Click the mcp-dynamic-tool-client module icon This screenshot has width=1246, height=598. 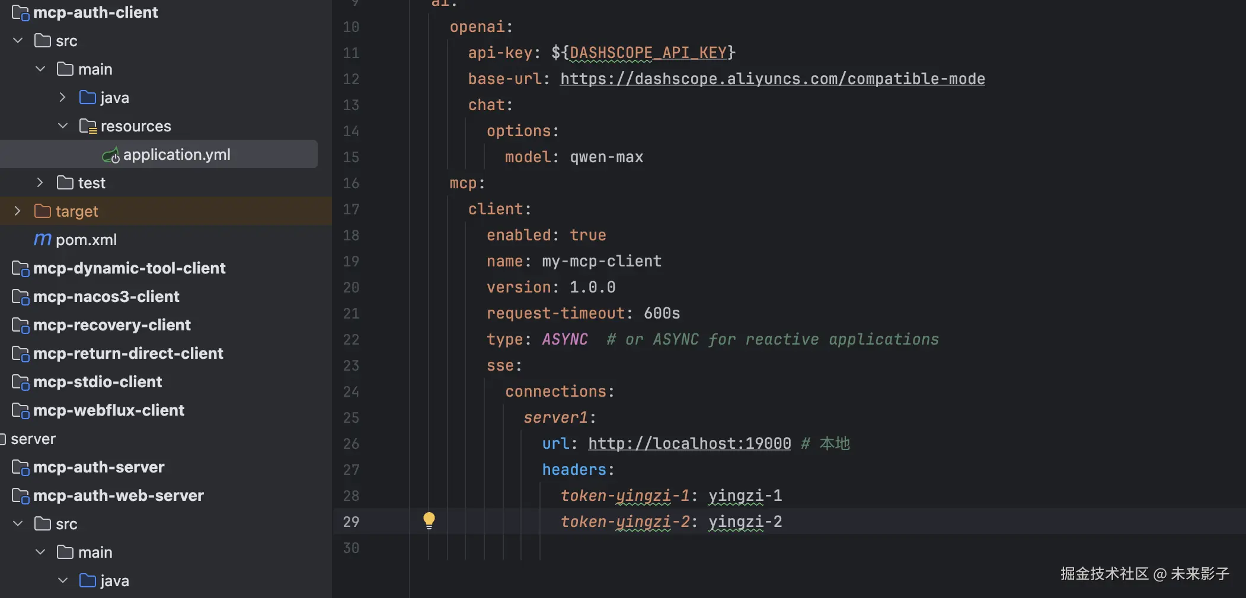pyautogui.click(x=20, y=269)
